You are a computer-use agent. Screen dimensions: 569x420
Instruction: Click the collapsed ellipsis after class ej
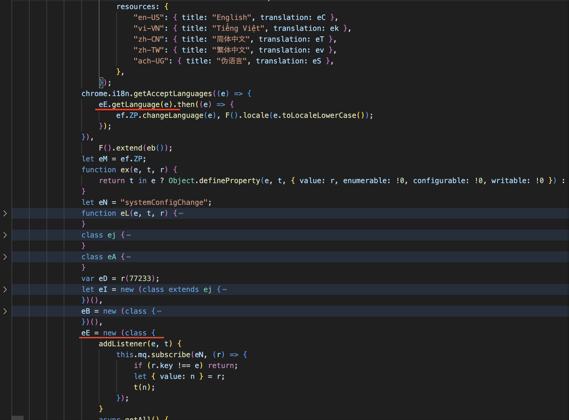pyautogui.click(x=129, y=235)
